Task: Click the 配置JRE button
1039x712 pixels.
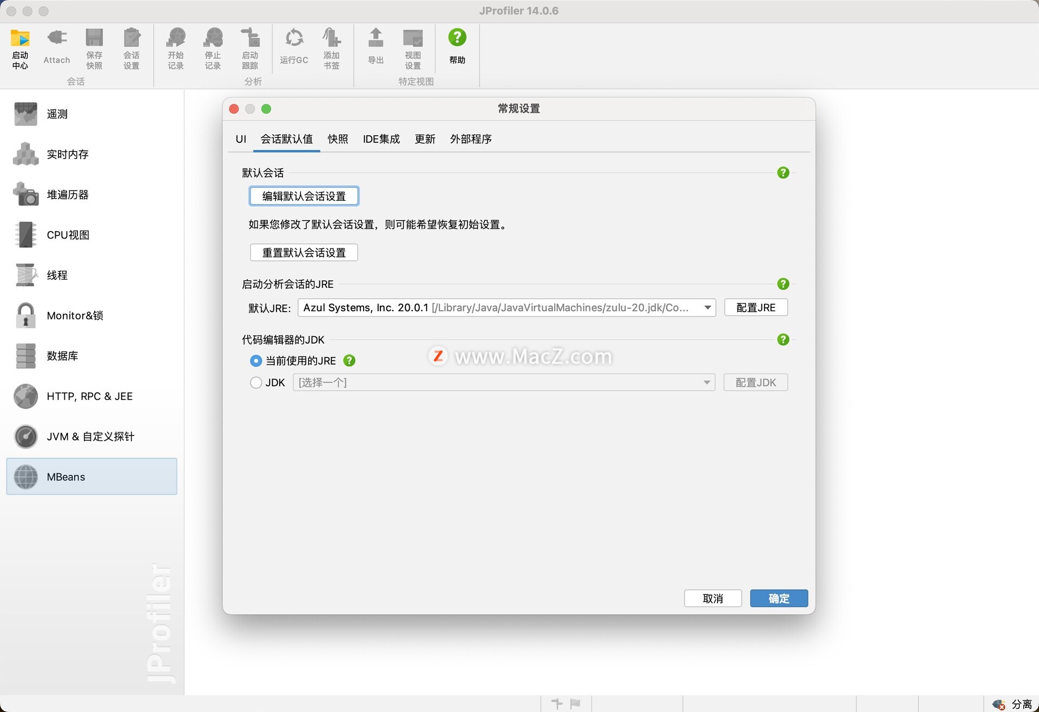Action: coord(756,307)
